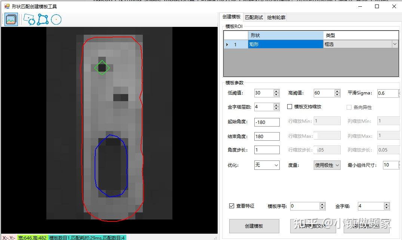
Task: Select the polygon ROI drawing tool
Action: click(x=43, y=19)
